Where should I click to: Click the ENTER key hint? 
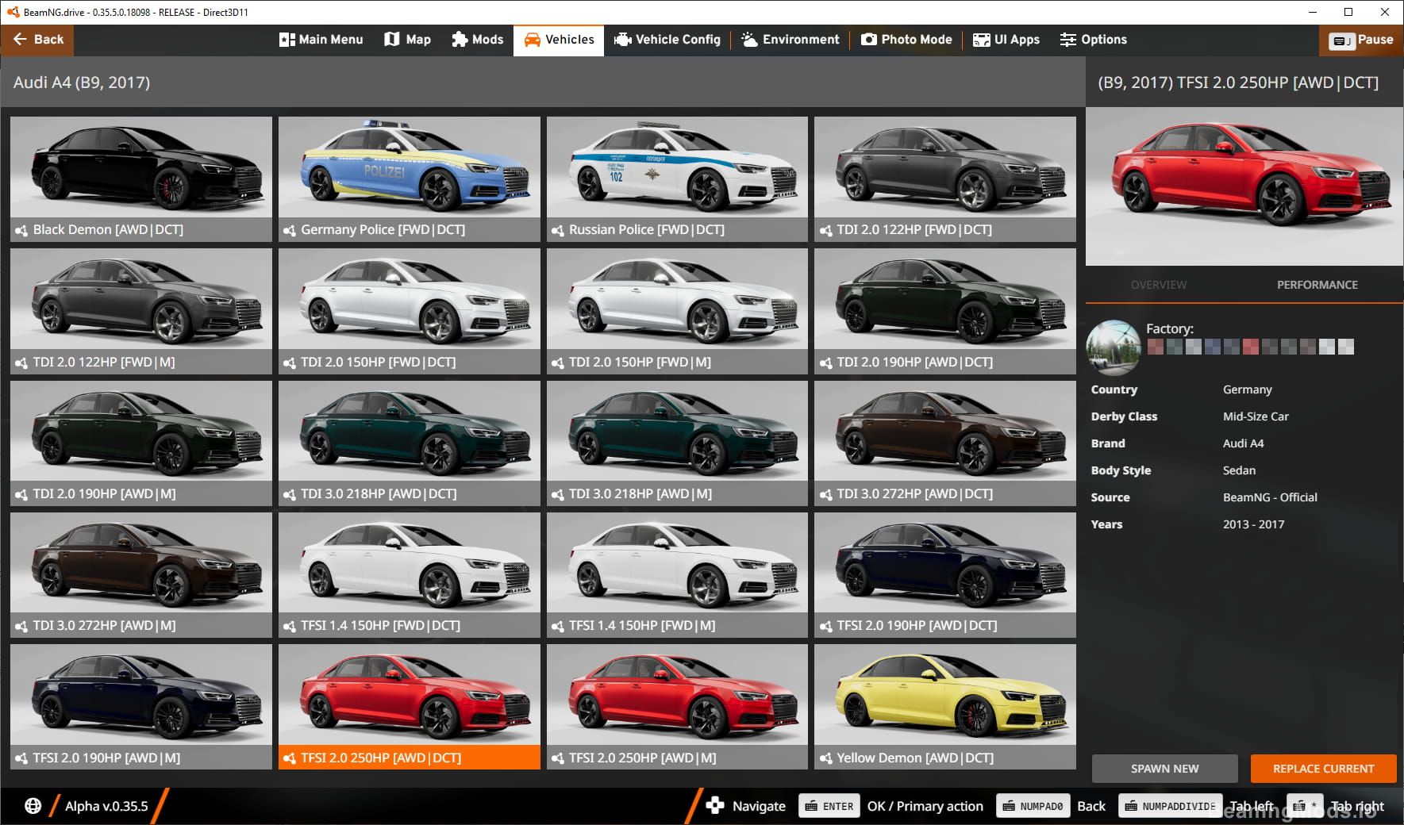tap(829, 806)
